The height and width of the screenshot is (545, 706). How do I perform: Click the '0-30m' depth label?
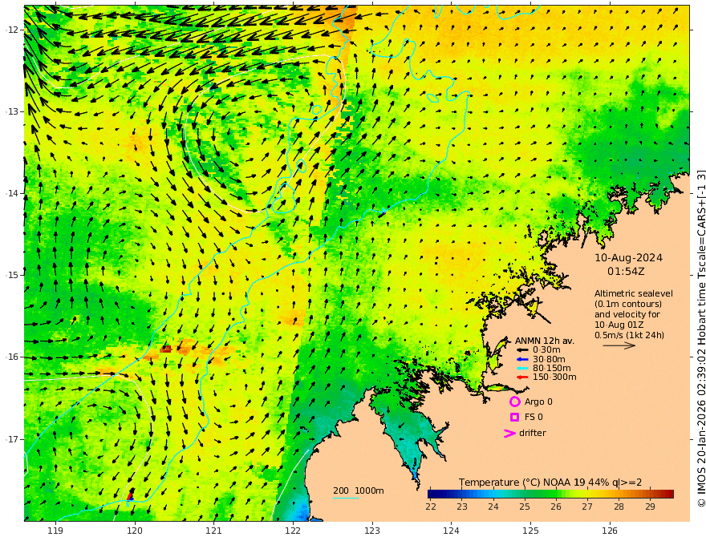pyautogui.click(x=546, y=350)
